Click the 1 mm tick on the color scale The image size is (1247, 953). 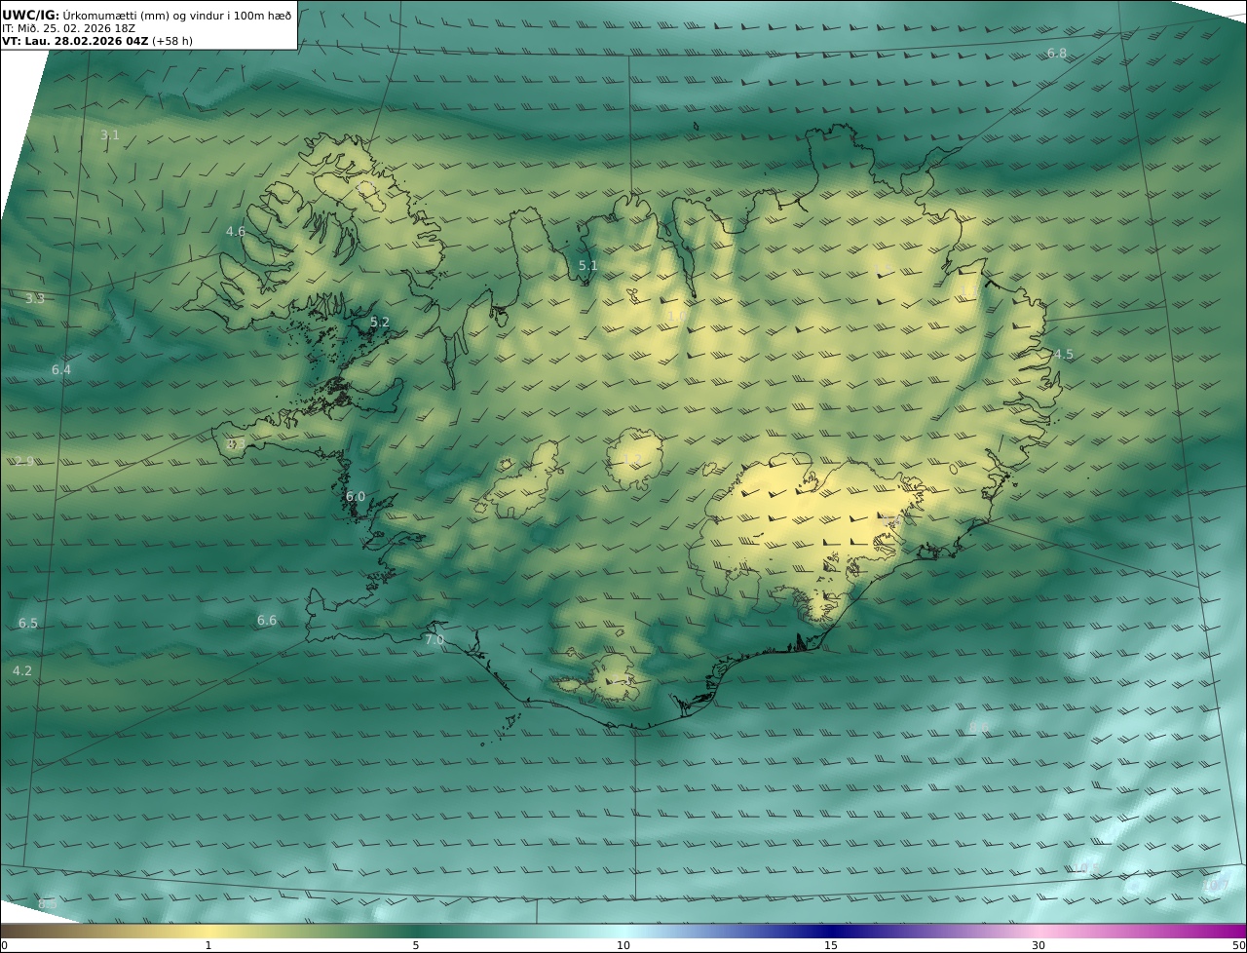[208, 945]
